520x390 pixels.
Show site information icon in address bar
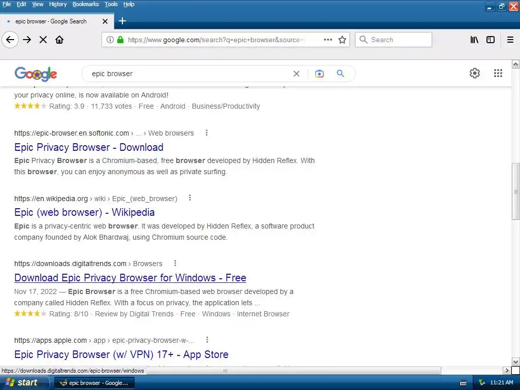click(110, 40)
